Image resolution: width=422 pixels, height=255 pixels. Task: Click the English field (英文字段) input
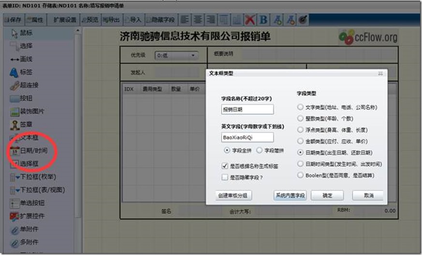click(247, 137)
